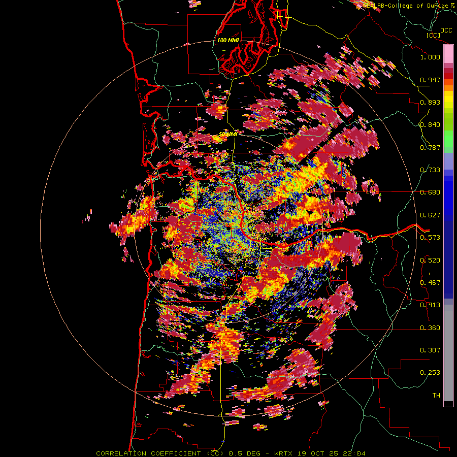Click the 0.360 legend value
The width and height of the screenshot is (457, 457).
(430, 328)
